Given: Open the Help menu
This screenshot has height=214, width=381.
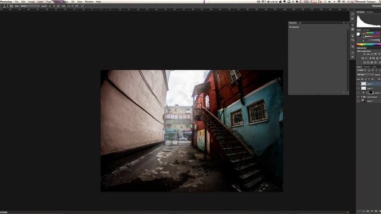Looking at the screenshot, I should [98, 1].
